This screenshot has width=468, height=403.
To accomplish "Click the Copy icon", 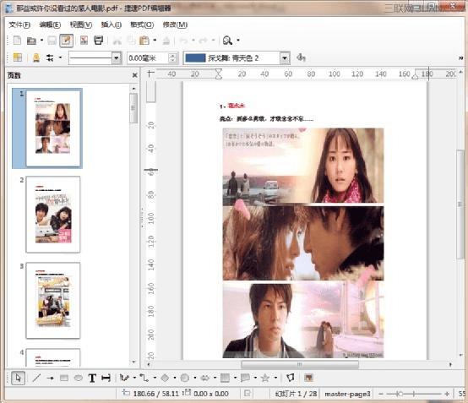I will [x=131, y=41].
